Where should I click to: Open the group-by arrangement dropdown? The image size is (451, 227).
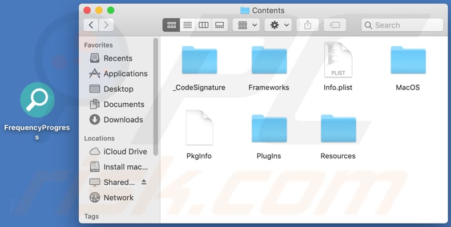coord(246,25)
